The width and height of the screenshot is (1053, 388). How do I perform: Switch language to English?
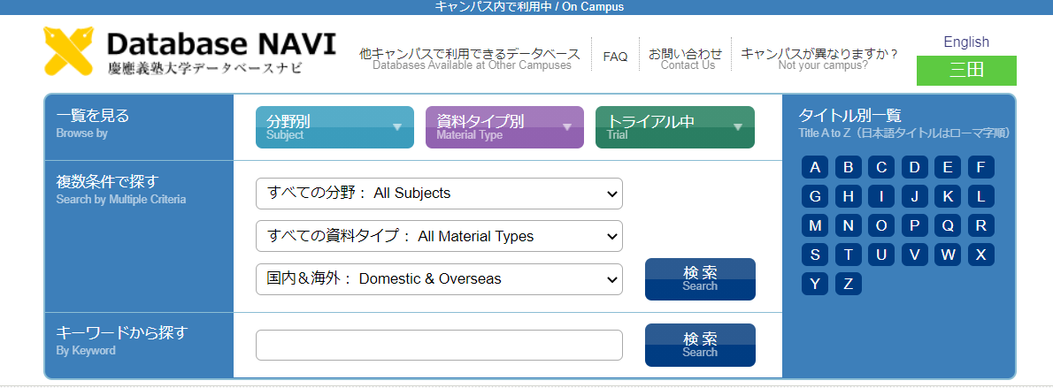966,42
